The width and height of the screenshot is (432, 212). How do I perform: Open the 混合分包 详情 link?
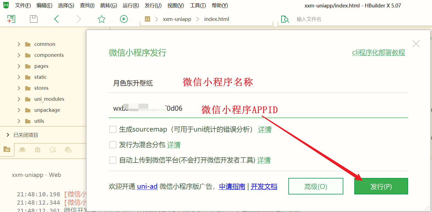pos(174,145)
